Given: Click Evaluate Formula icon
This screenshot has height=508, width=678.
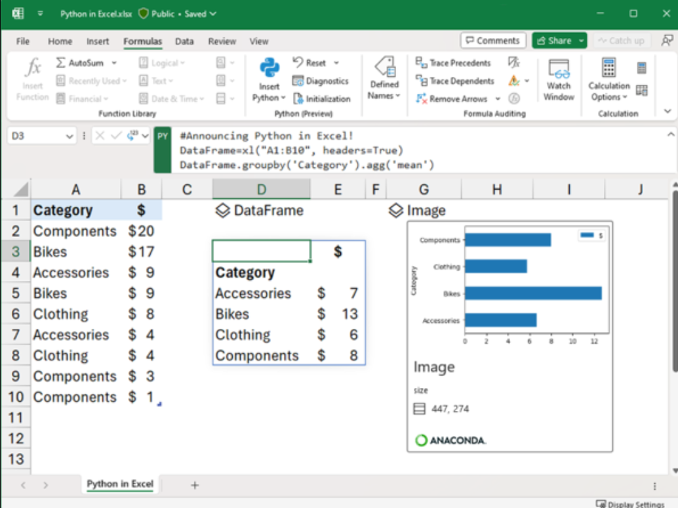Looking at the screenshot, I should click(513, 99).
